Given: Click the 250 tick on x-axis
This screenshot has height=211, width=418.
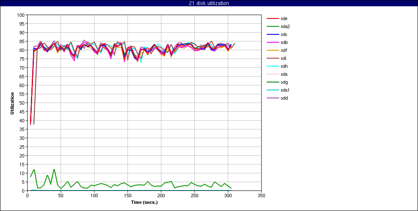Looking at the screenshot, I should click(x=195, y=195).
